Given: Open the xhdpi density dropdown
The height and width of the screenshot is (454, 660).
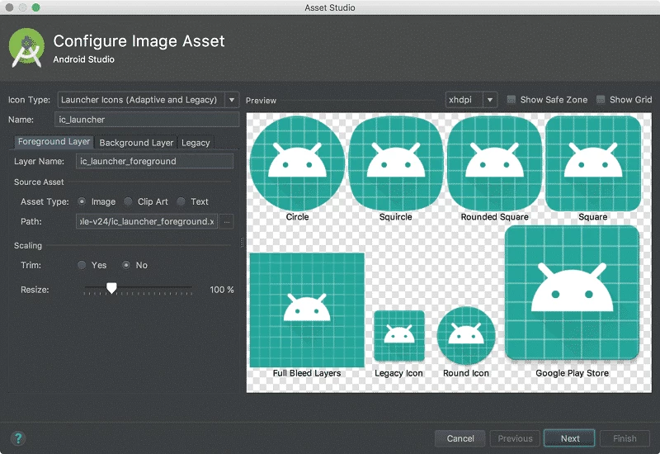Looking at the screenshot, I should pos(471,100).
